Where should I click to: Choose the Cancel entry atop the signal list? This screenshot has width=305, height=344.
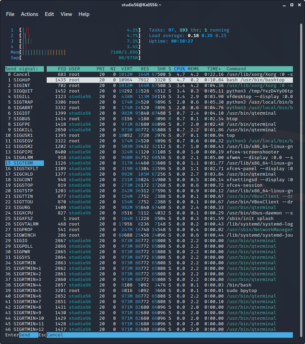[21, 74]
